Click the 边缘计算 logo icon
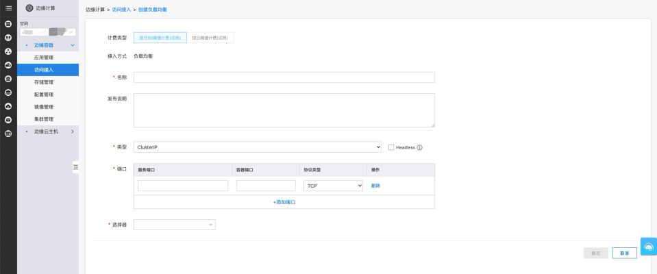This screenshot has width=657, height=274. [x=29, y=8]
